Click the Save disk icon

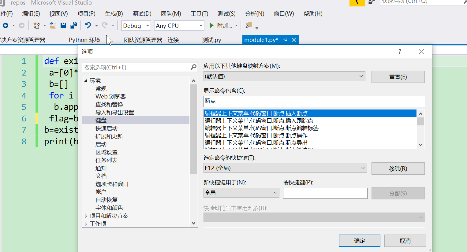[63, 26]
